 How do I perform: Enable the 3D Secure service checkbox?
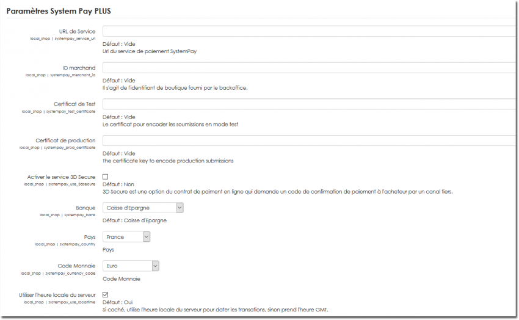point(106,176)
